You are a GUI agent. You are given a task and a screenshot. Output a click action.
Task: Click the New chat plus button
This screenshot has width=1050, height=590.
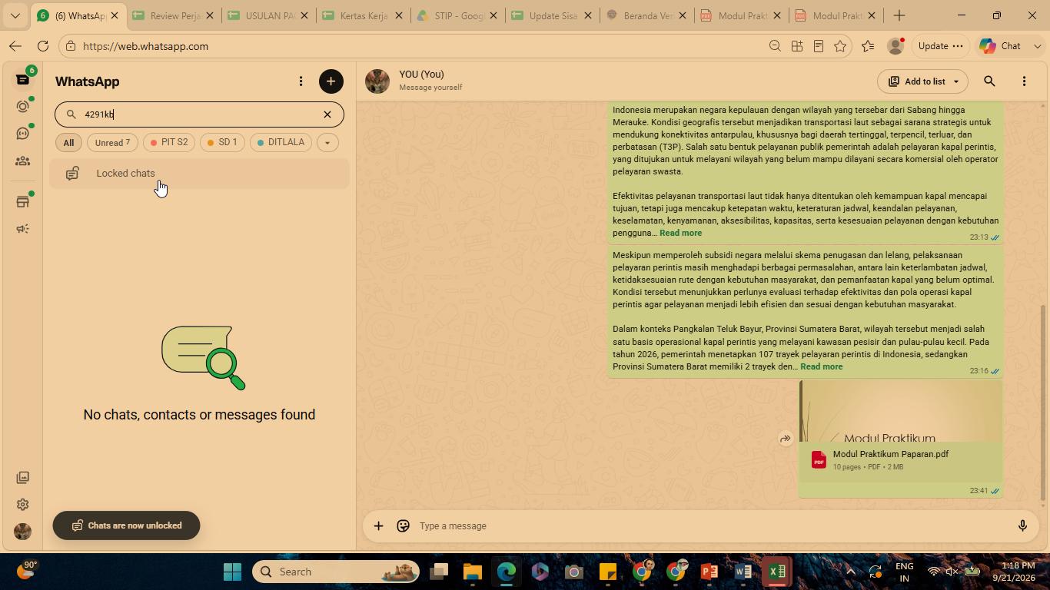click(x=331, y=81)
